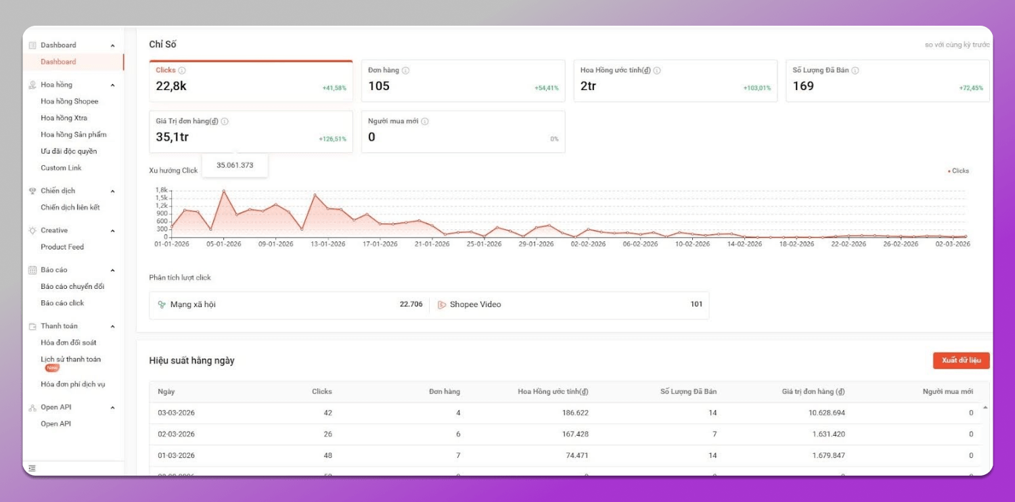
Task: Click the Shopee Video icon in click analysis
Action: pyautogui.click(x=443, y=304)
